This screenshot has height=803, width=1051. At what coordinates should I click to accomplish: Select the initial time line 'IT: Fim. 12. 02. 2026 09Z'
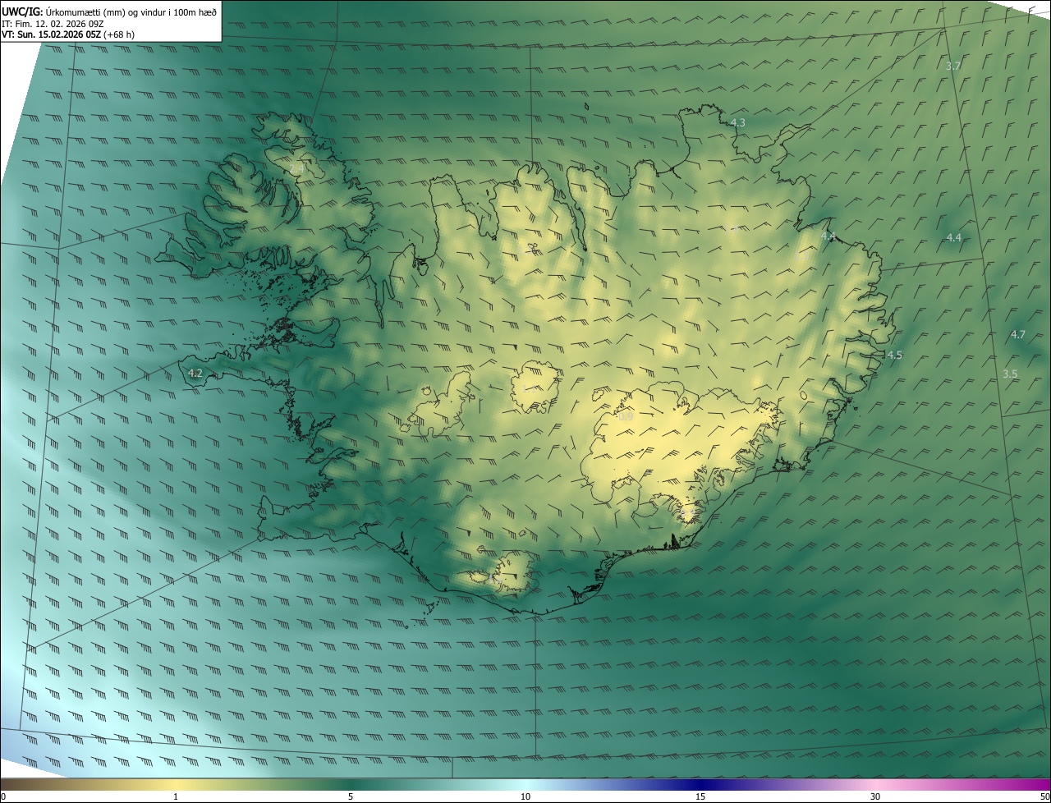[53, 24]
